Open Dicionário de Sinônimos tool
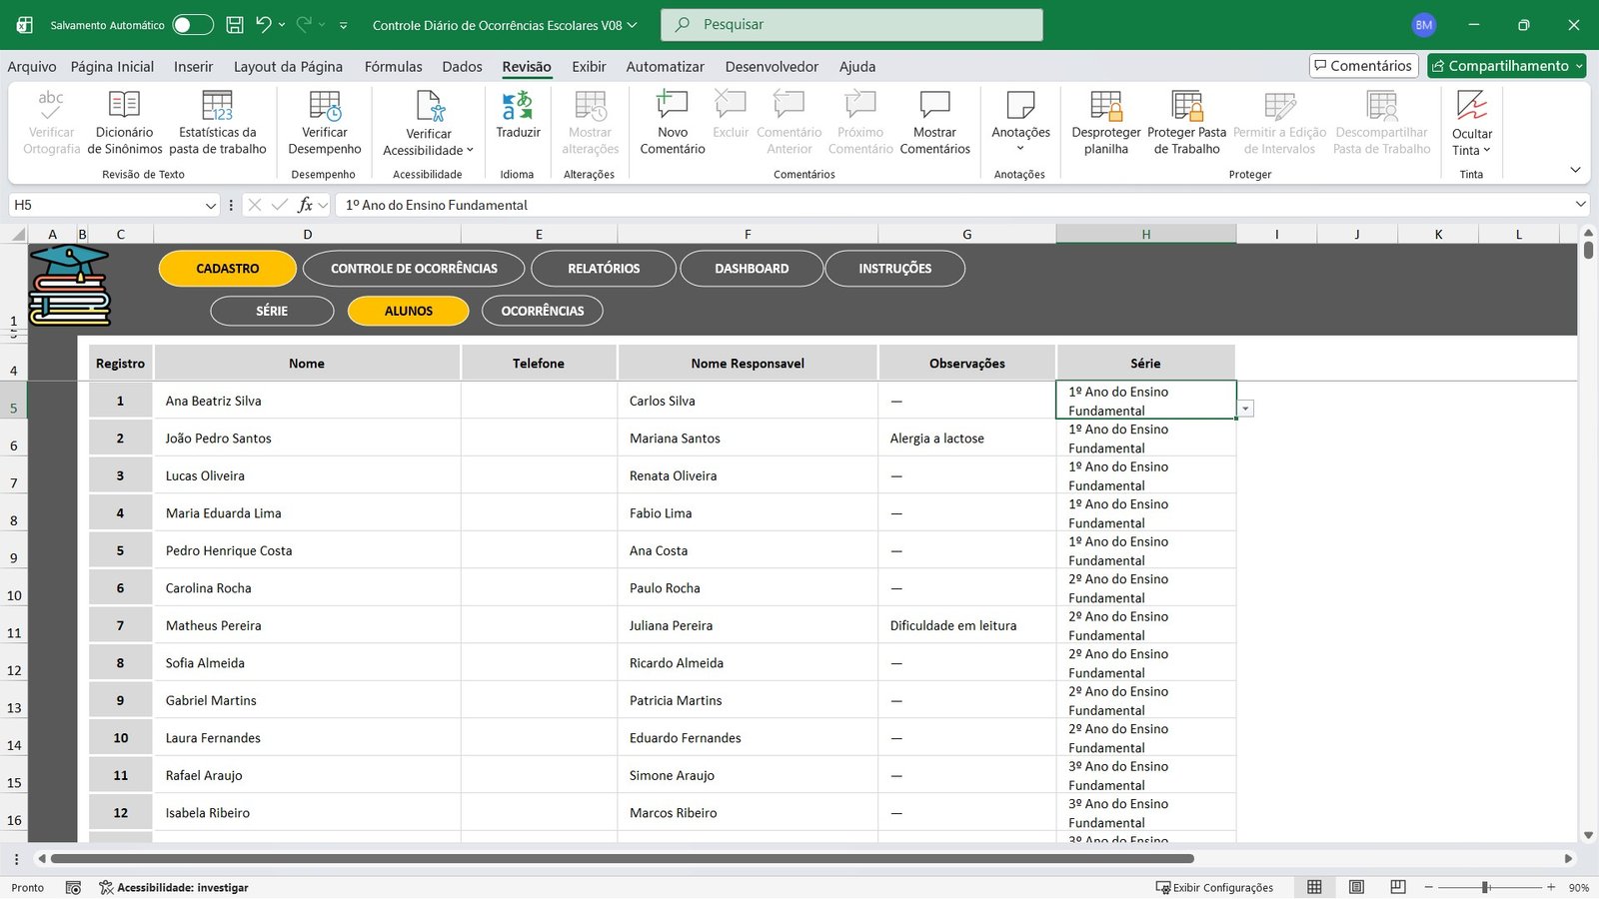The height and width of the screenshot is (899, 1599). pos(124,106)
